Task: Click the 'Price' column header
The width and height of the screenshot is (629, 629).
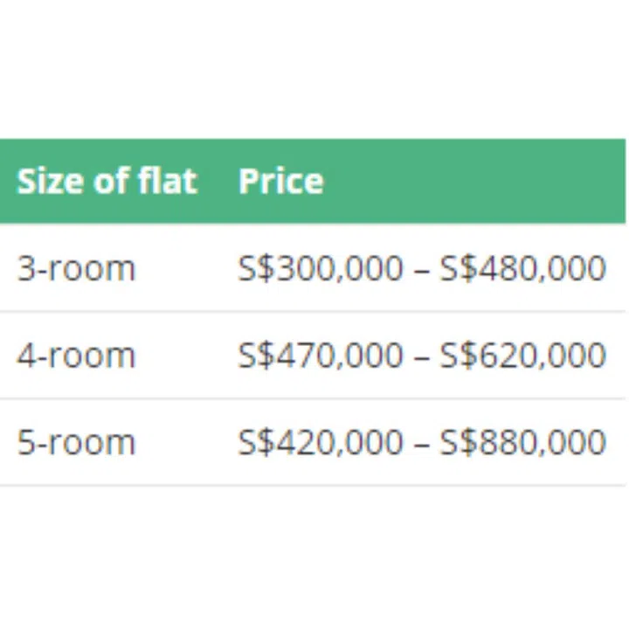Action: [280, 182]
